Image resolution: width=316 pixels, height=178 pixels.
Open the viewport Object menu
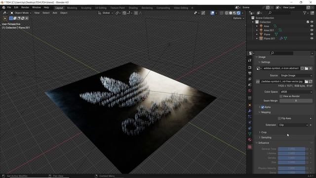tap(64, 13)
